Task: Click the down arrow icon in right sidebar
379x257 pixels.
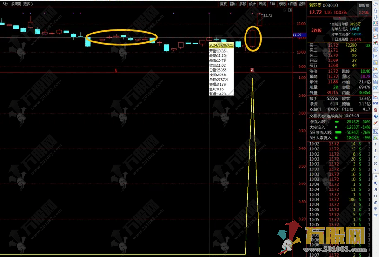Action: coord(376,17)
